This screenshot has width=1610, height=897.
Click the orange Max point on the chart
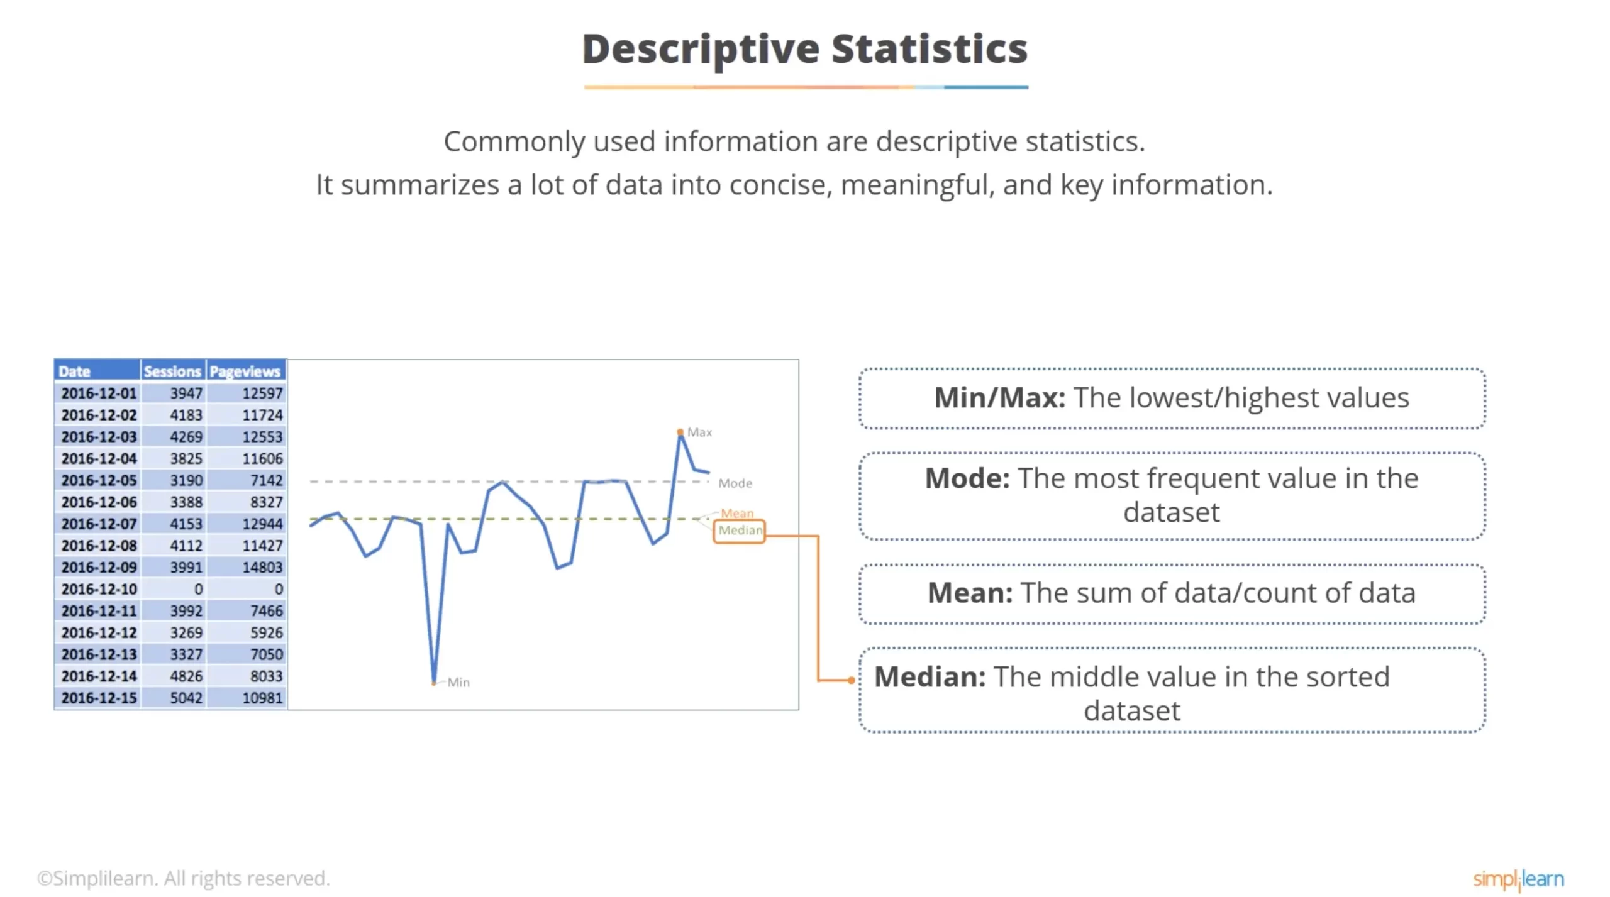click(x=680, y=432)
